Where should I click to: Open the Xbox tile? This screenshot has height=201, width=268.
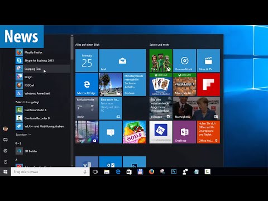click(x=161, y=60)
